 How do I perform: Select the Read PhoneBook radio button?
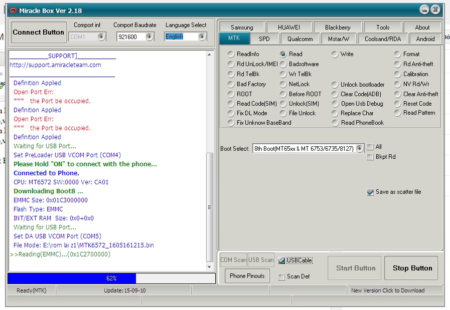(x=334, y=123)
